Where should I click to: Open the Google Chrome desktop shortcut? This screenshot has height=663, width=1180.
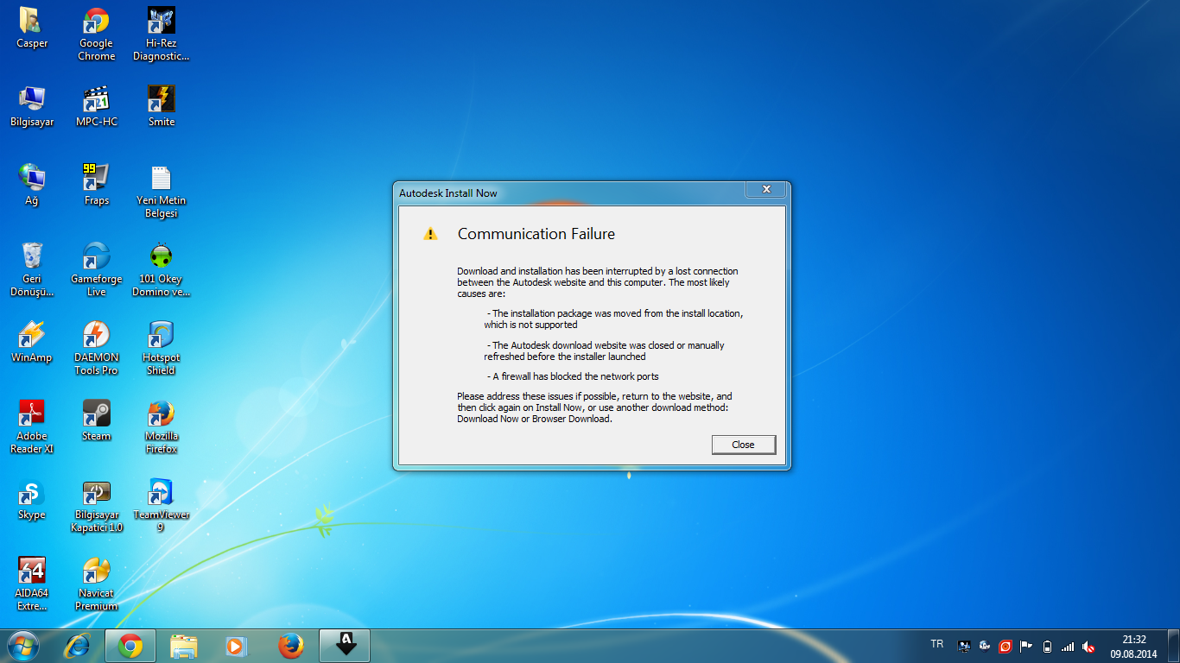tap(96, 35)
